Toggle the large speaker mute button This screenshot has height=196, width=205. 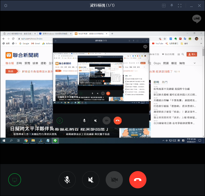pos(91,180)
